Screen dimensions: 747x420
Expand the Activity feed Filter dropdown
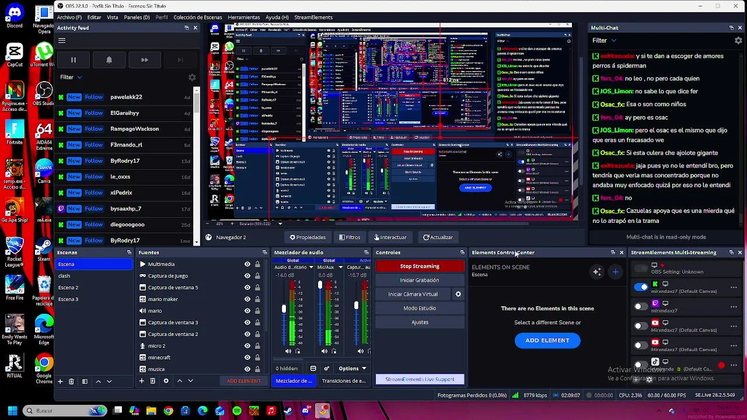pos(71,77)
